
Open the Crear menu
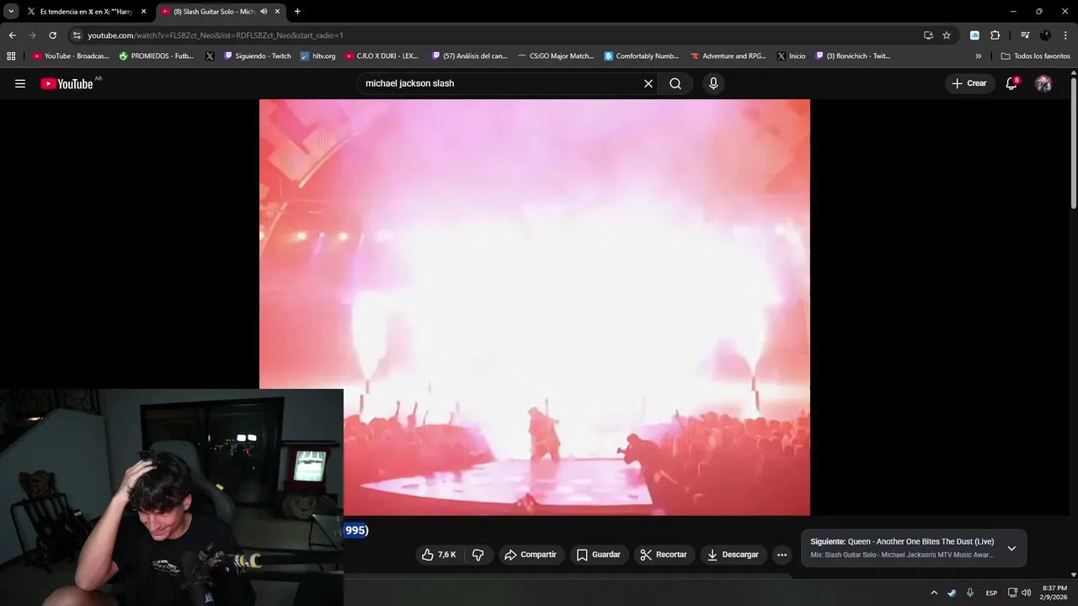click(969, 83)
